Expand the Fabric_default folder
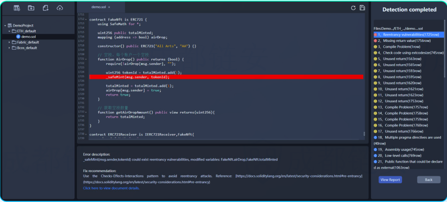The height and width of the screenshot is (202, 447). click(x=9, y=42)
